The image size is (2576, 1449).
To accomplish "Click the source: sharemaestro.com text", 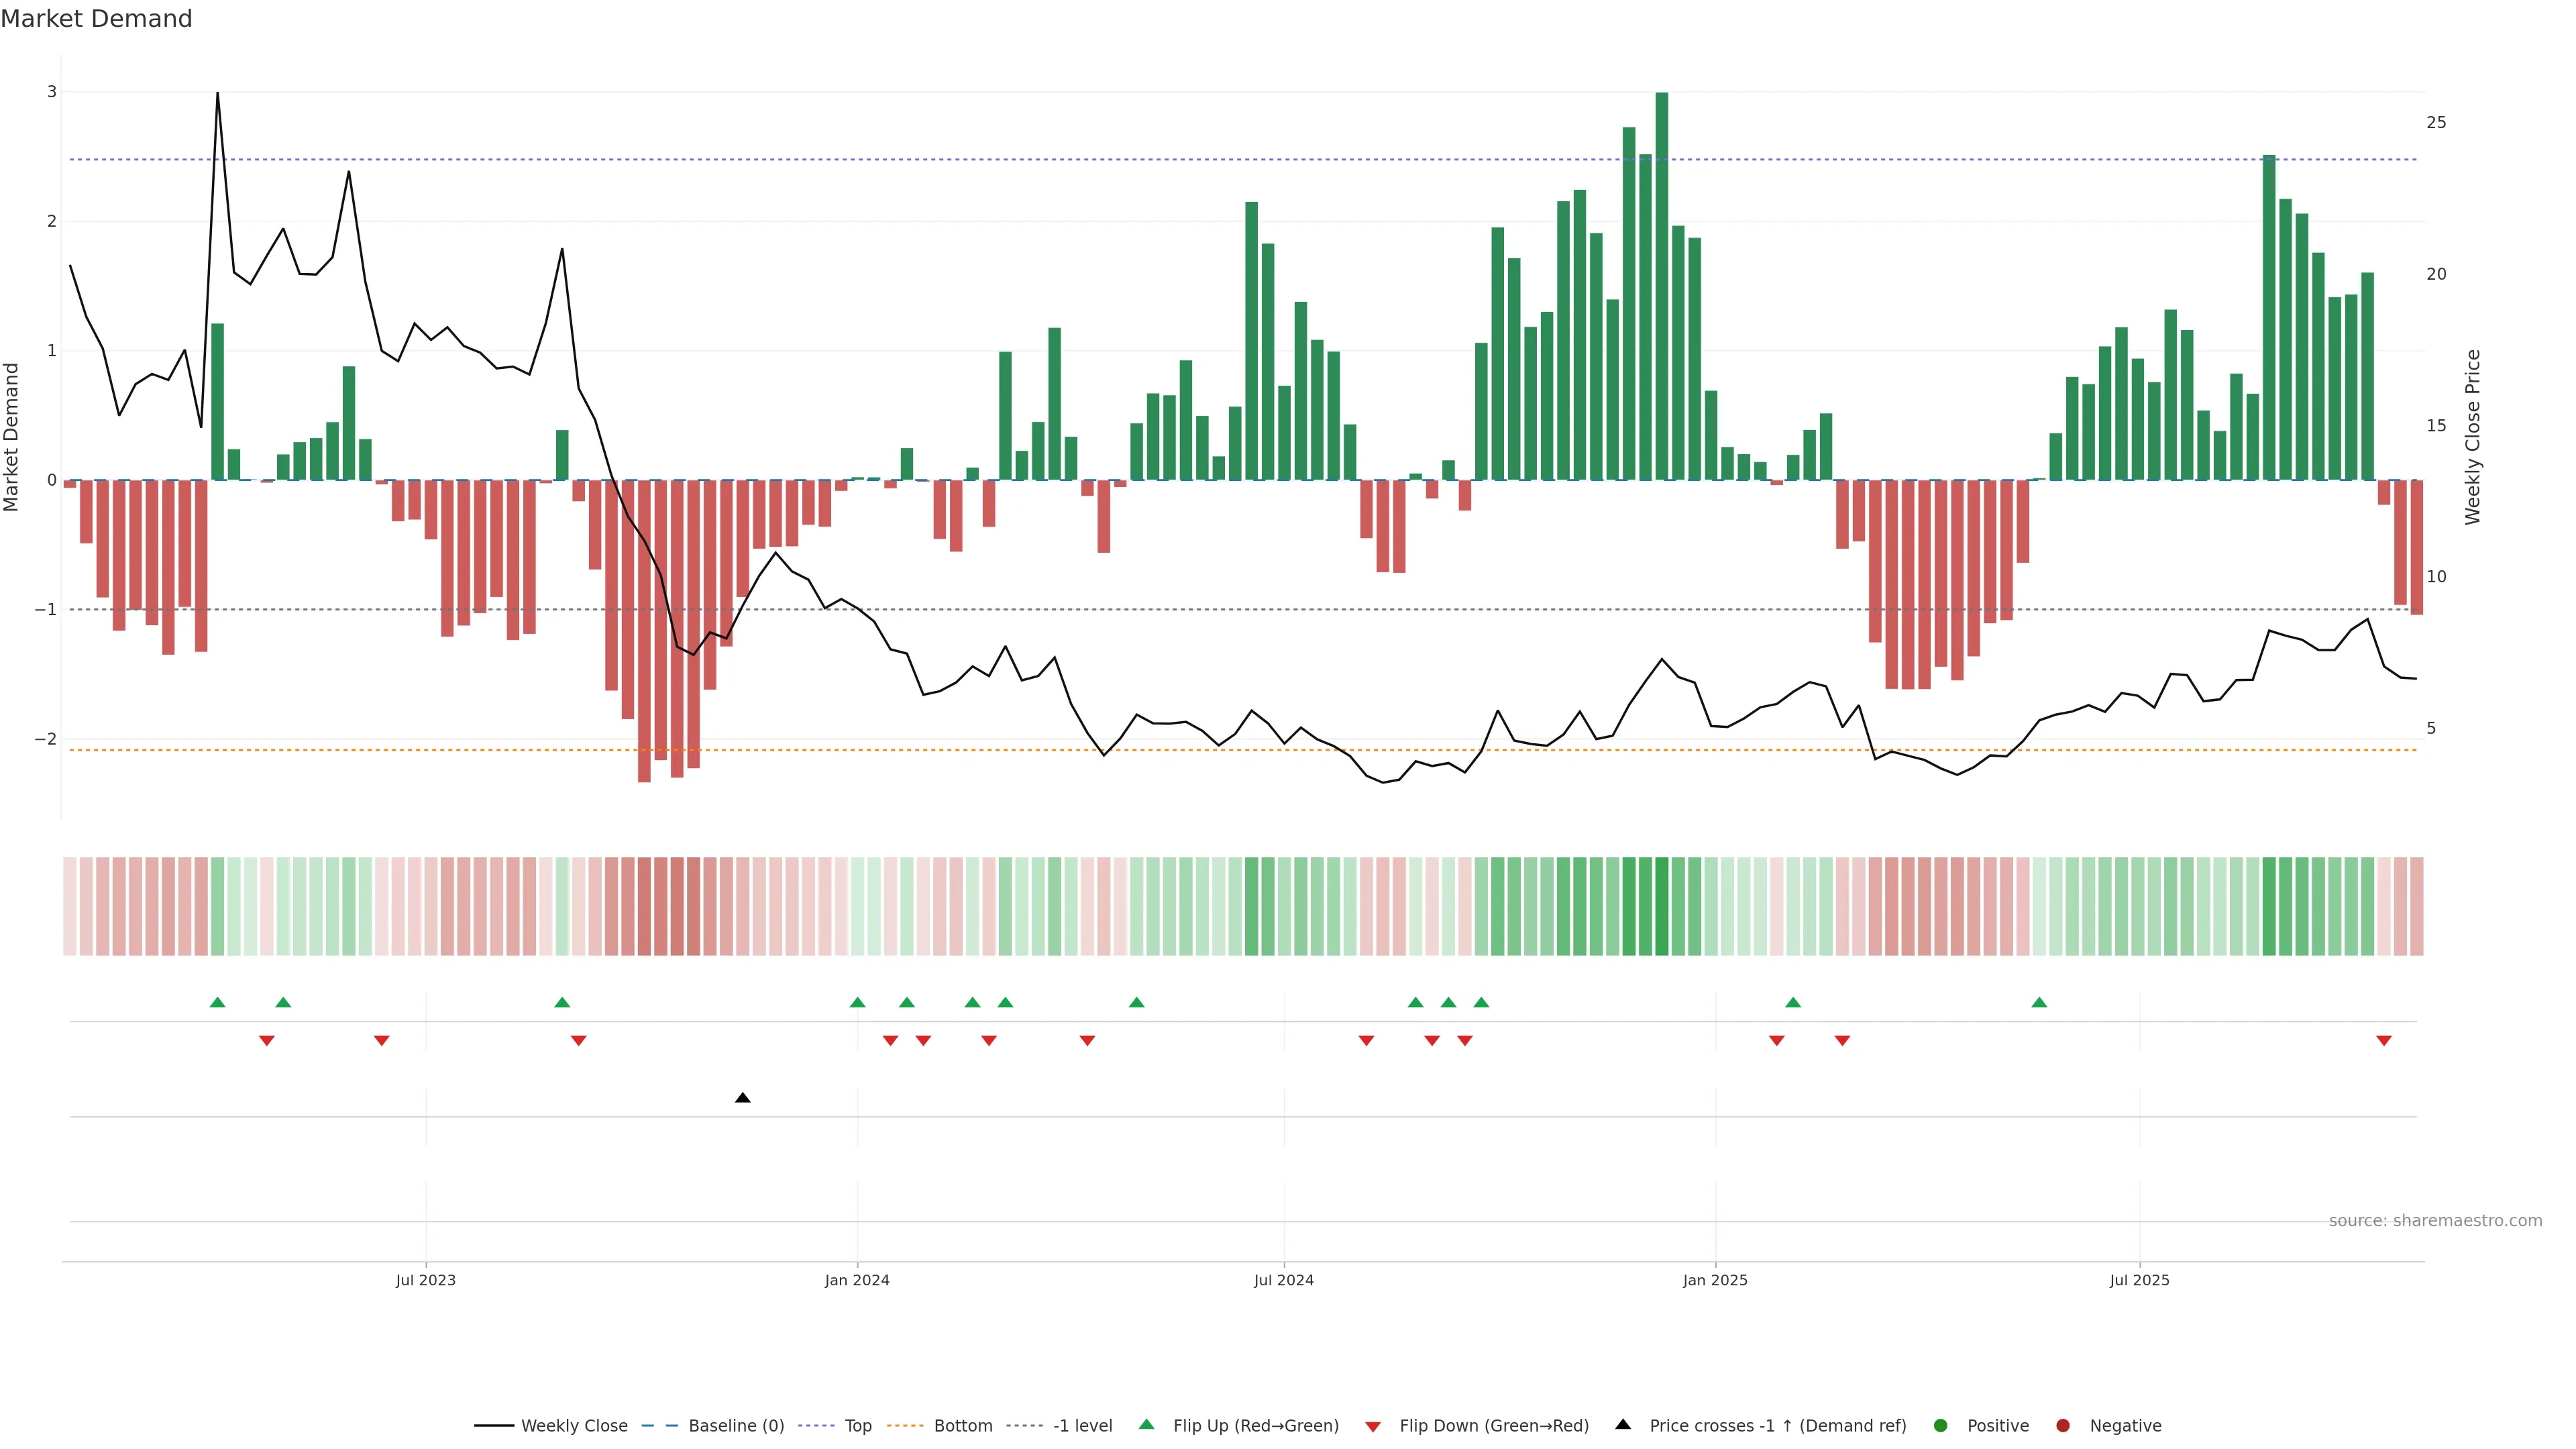I will (2435, 1220).
